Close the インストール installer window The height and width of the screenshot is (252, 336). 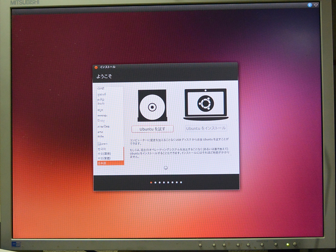click(96, 67)
